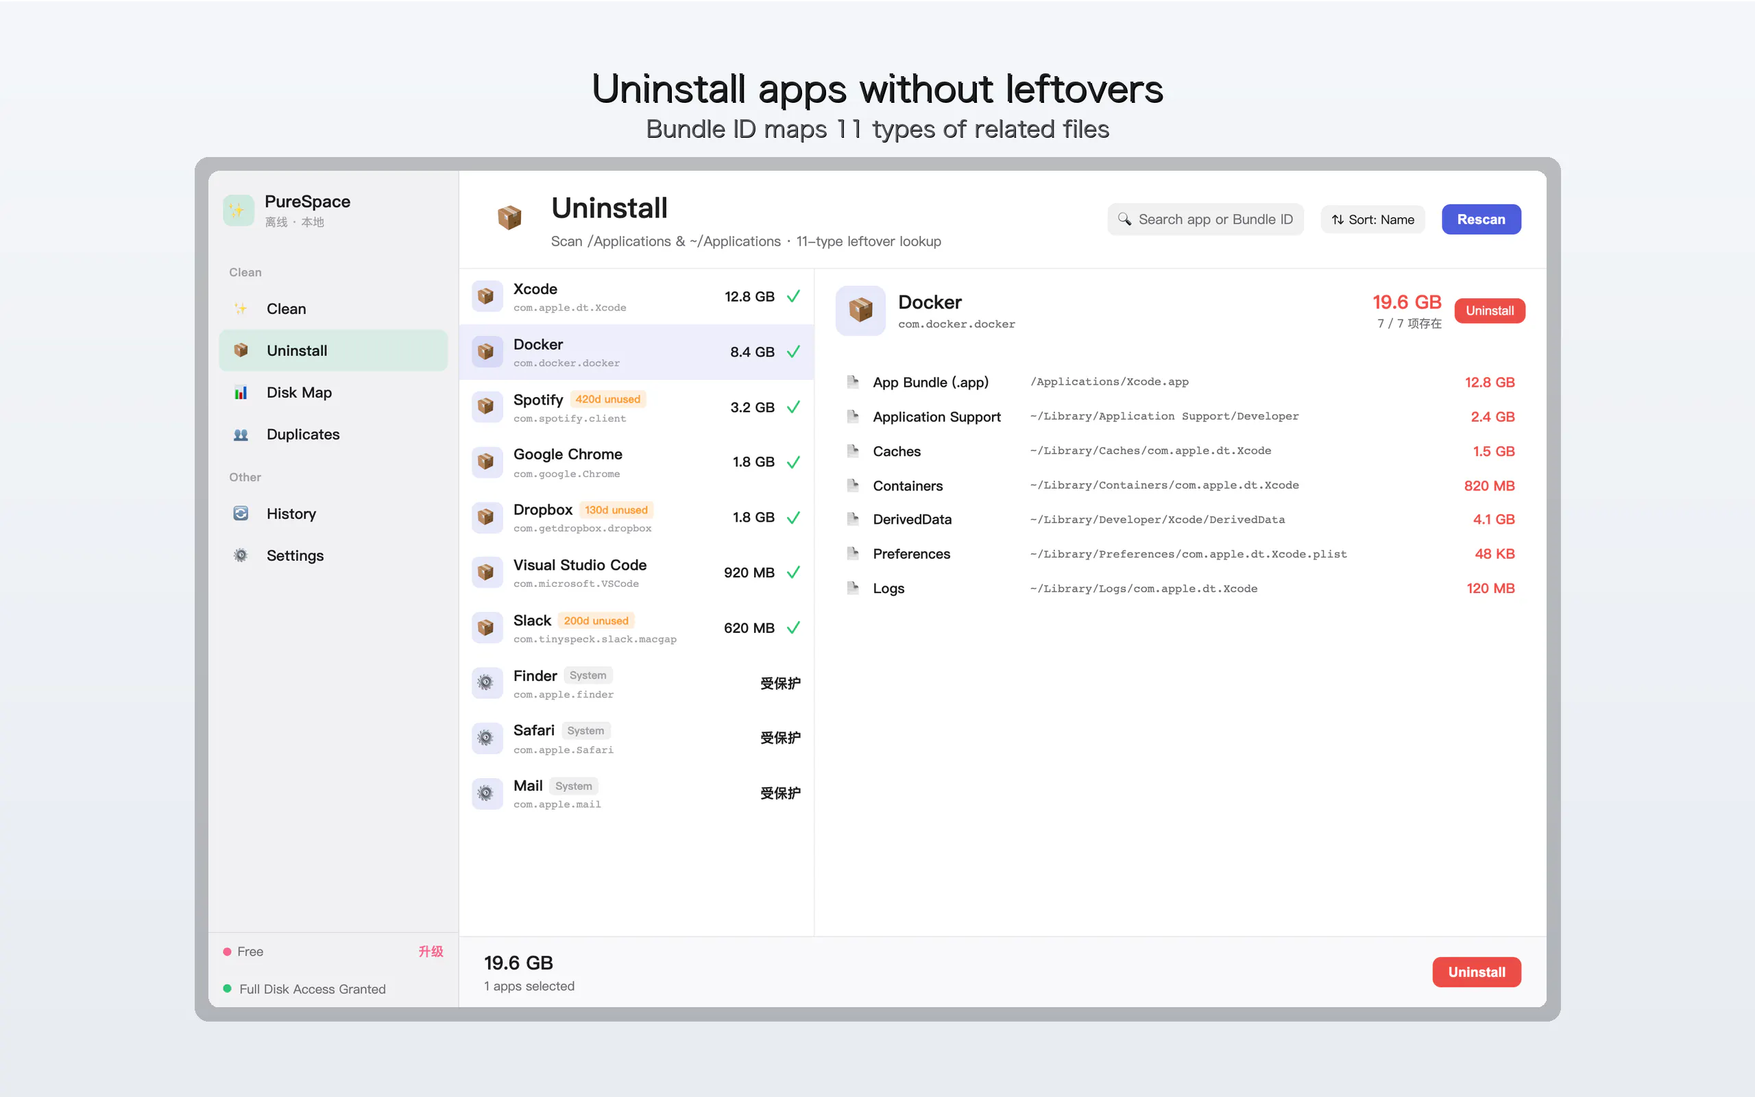Click the blue Rescan button
Screen dimensions: 1755x1097
coord(1481,219)
